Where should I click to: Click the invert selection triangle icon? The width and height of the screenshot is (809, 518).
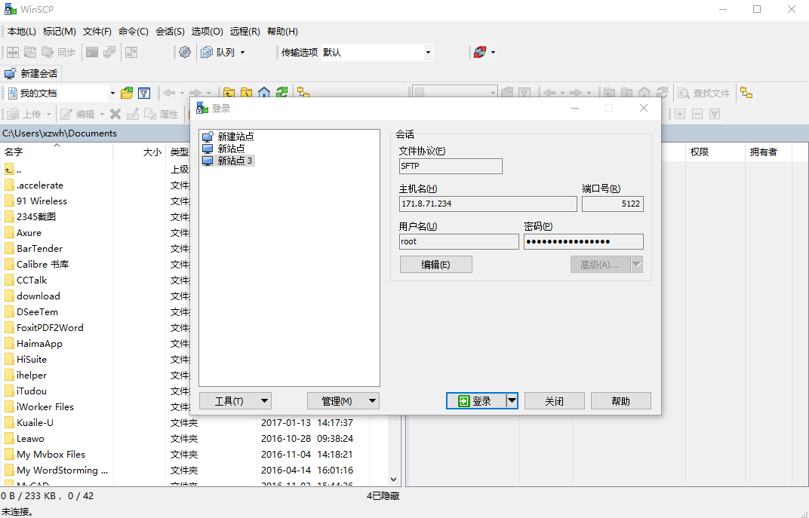click(715, 114)
